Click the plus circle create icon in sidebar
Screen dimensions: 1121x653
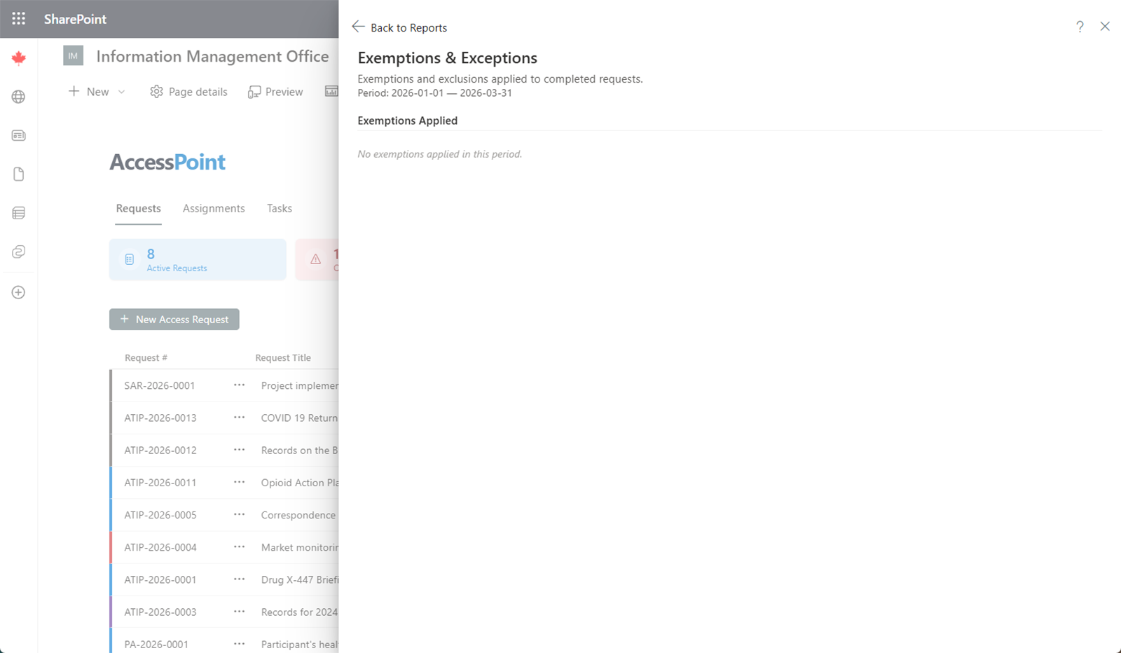click(19, 292)
